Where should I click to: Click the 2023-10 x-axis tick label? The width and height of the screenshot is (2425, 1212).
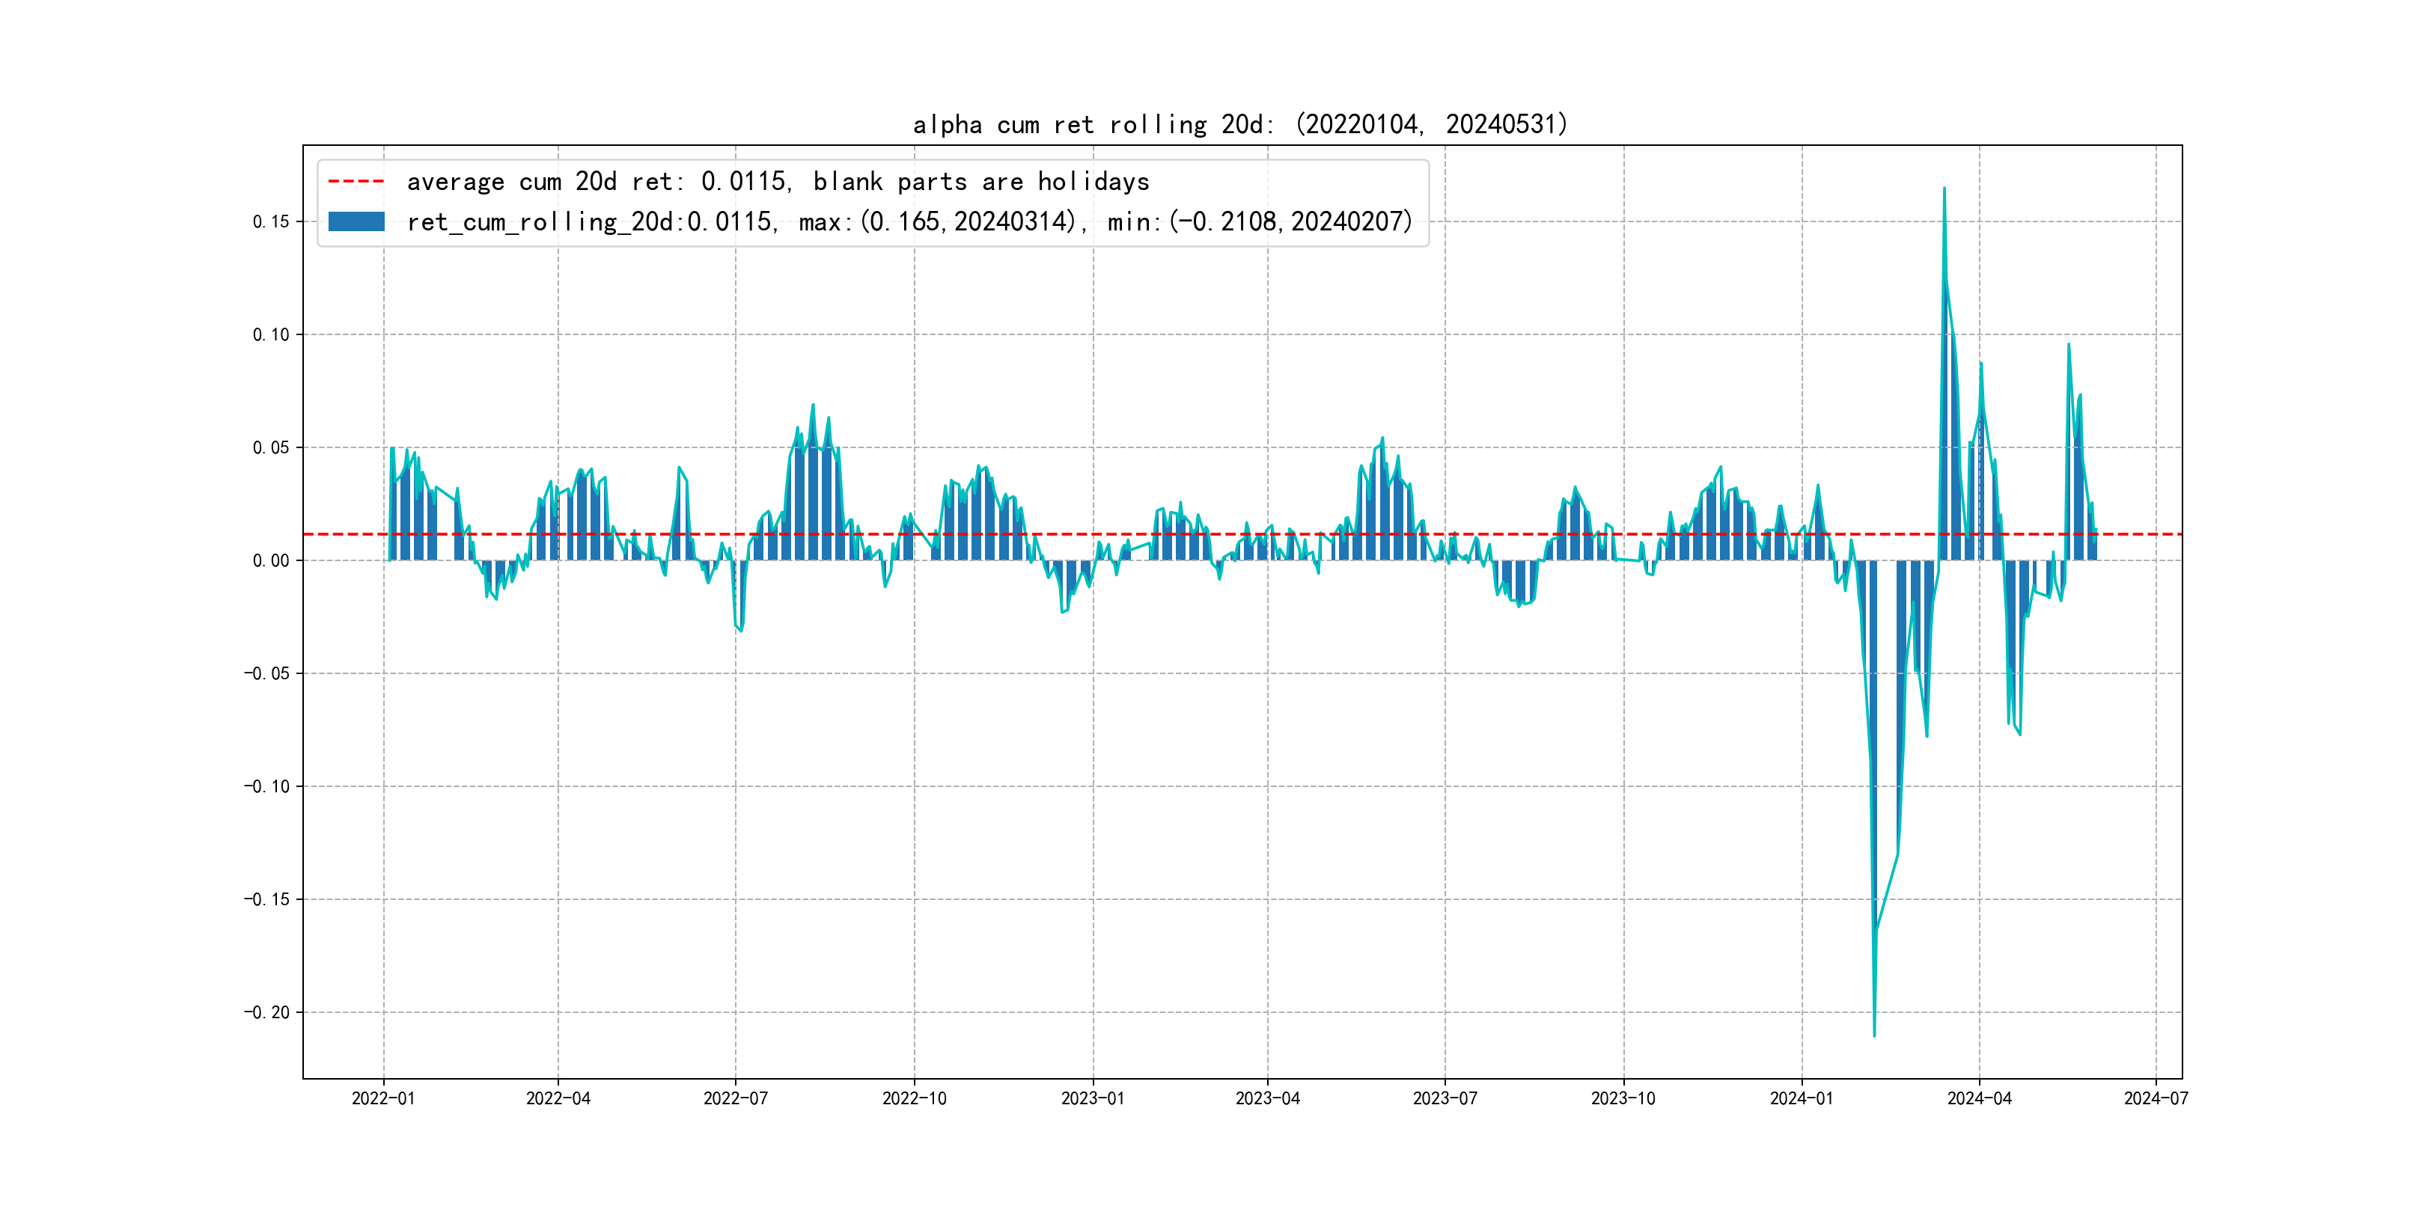[1623, 1098]
